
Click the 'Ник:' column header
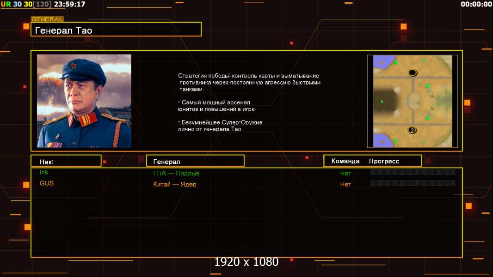[x=66, y=161]
